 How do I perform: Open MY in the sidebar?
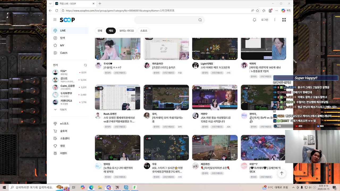pyautogui.click(x=70, y=45)
